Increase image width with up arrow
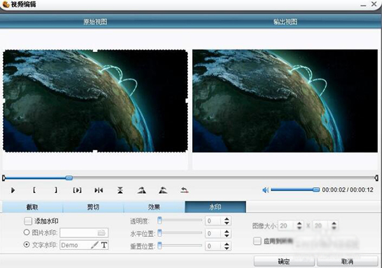The width and height of the screenshot is (382, 268). point(299,224)
